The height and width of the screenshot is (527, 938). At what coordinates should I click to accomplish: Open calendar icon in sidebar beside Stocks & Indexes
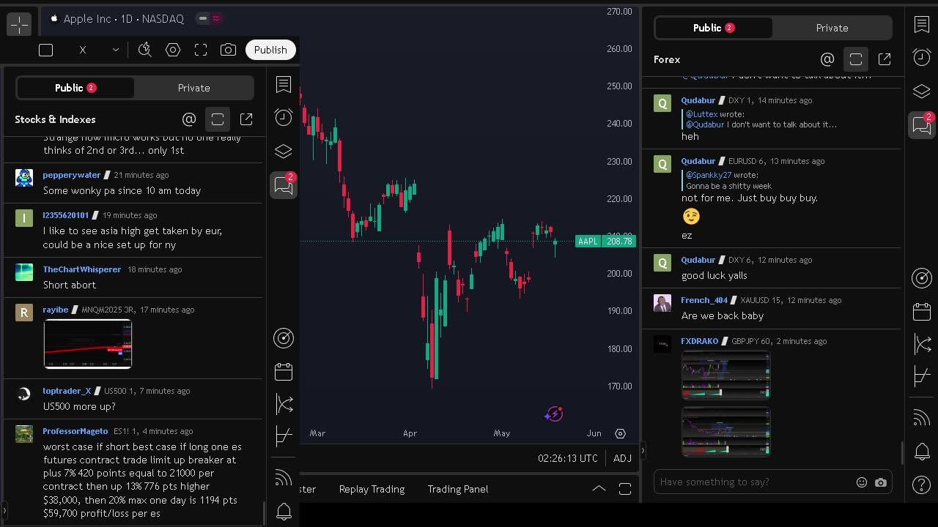click(284, 371)
